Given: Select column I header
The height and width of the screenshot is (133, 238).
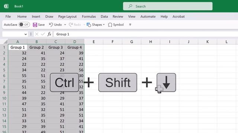Looking at the screenshot, I should click(x=170, y=42).
